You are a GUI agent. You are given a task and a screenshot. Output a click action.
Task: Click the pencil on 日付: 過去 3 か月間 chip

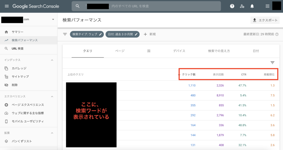click(x=136, y=34)
